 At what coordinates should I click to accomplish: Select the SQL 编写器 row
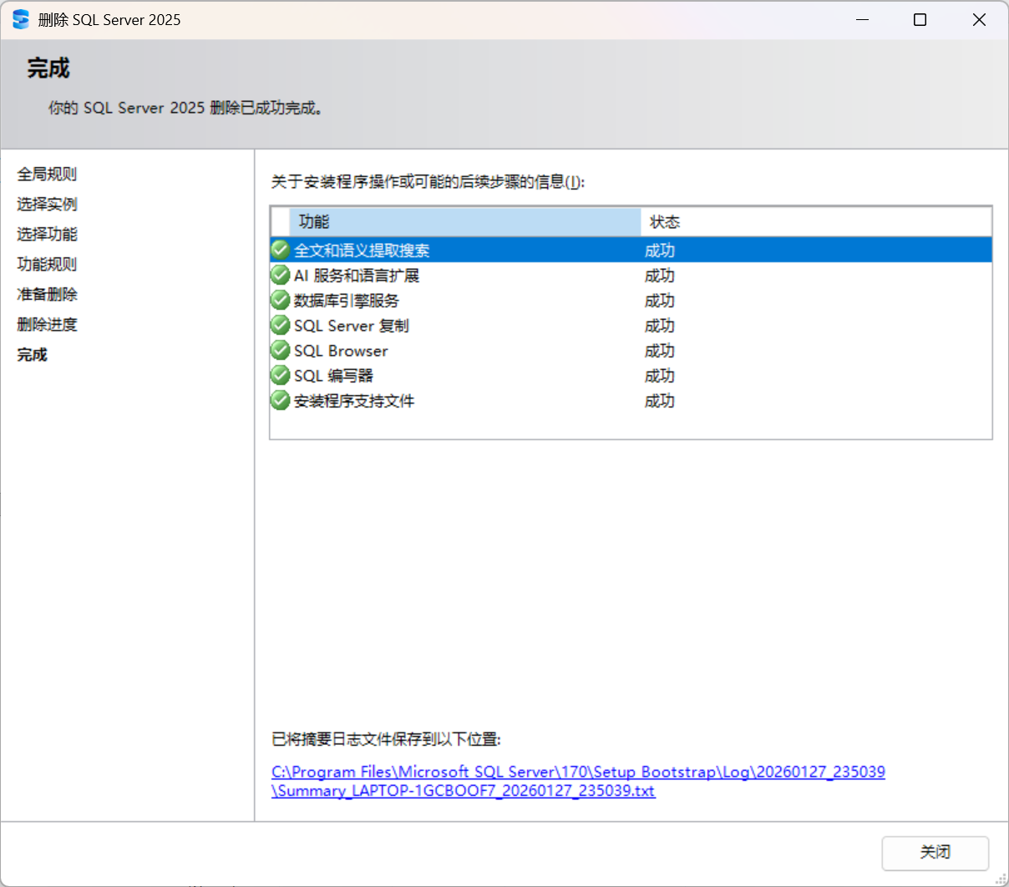click(x=631, y=375)
